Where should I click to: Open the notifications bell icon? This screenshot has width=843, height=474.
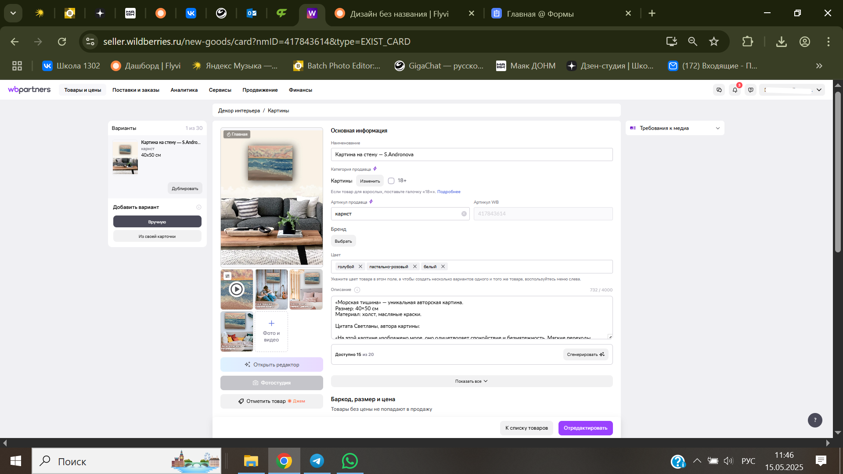[x=735, y=90]
